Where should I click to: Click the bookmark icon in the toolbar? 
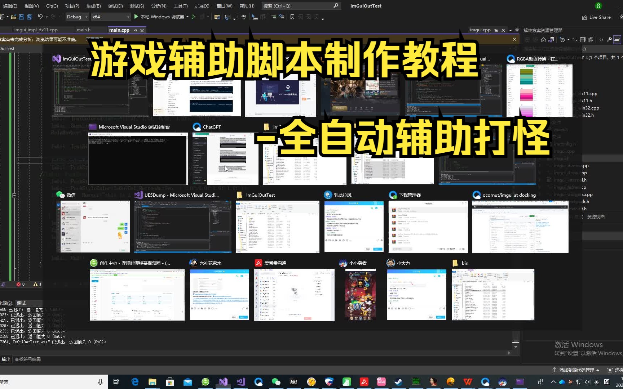coord(292,17)
